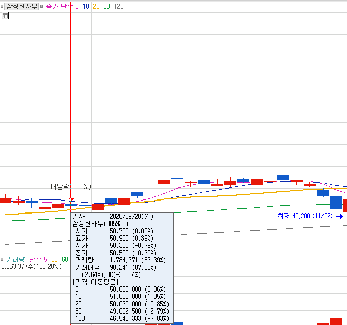
Task: Click the LC(2.64%),HC(-30.34%) line
Action: [x=108, y=274]
